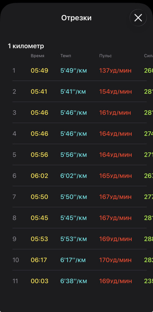Select the 6'38''/км pace in split 11

pyautogui.click(x=73, y=281)
